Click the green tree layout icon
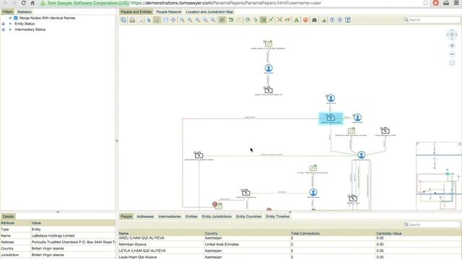 (297, 20)
